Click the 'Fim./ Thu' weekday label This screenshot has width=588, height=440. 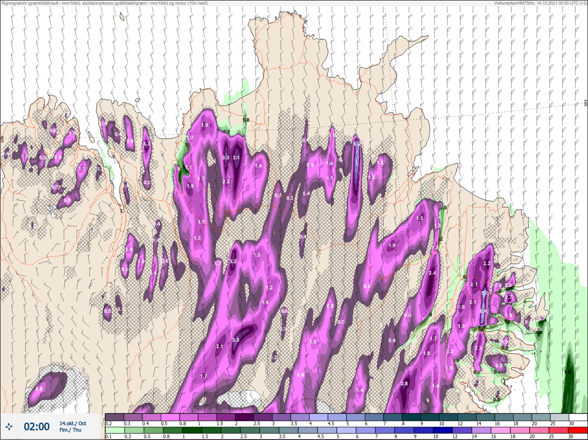(x=70, y=430)
